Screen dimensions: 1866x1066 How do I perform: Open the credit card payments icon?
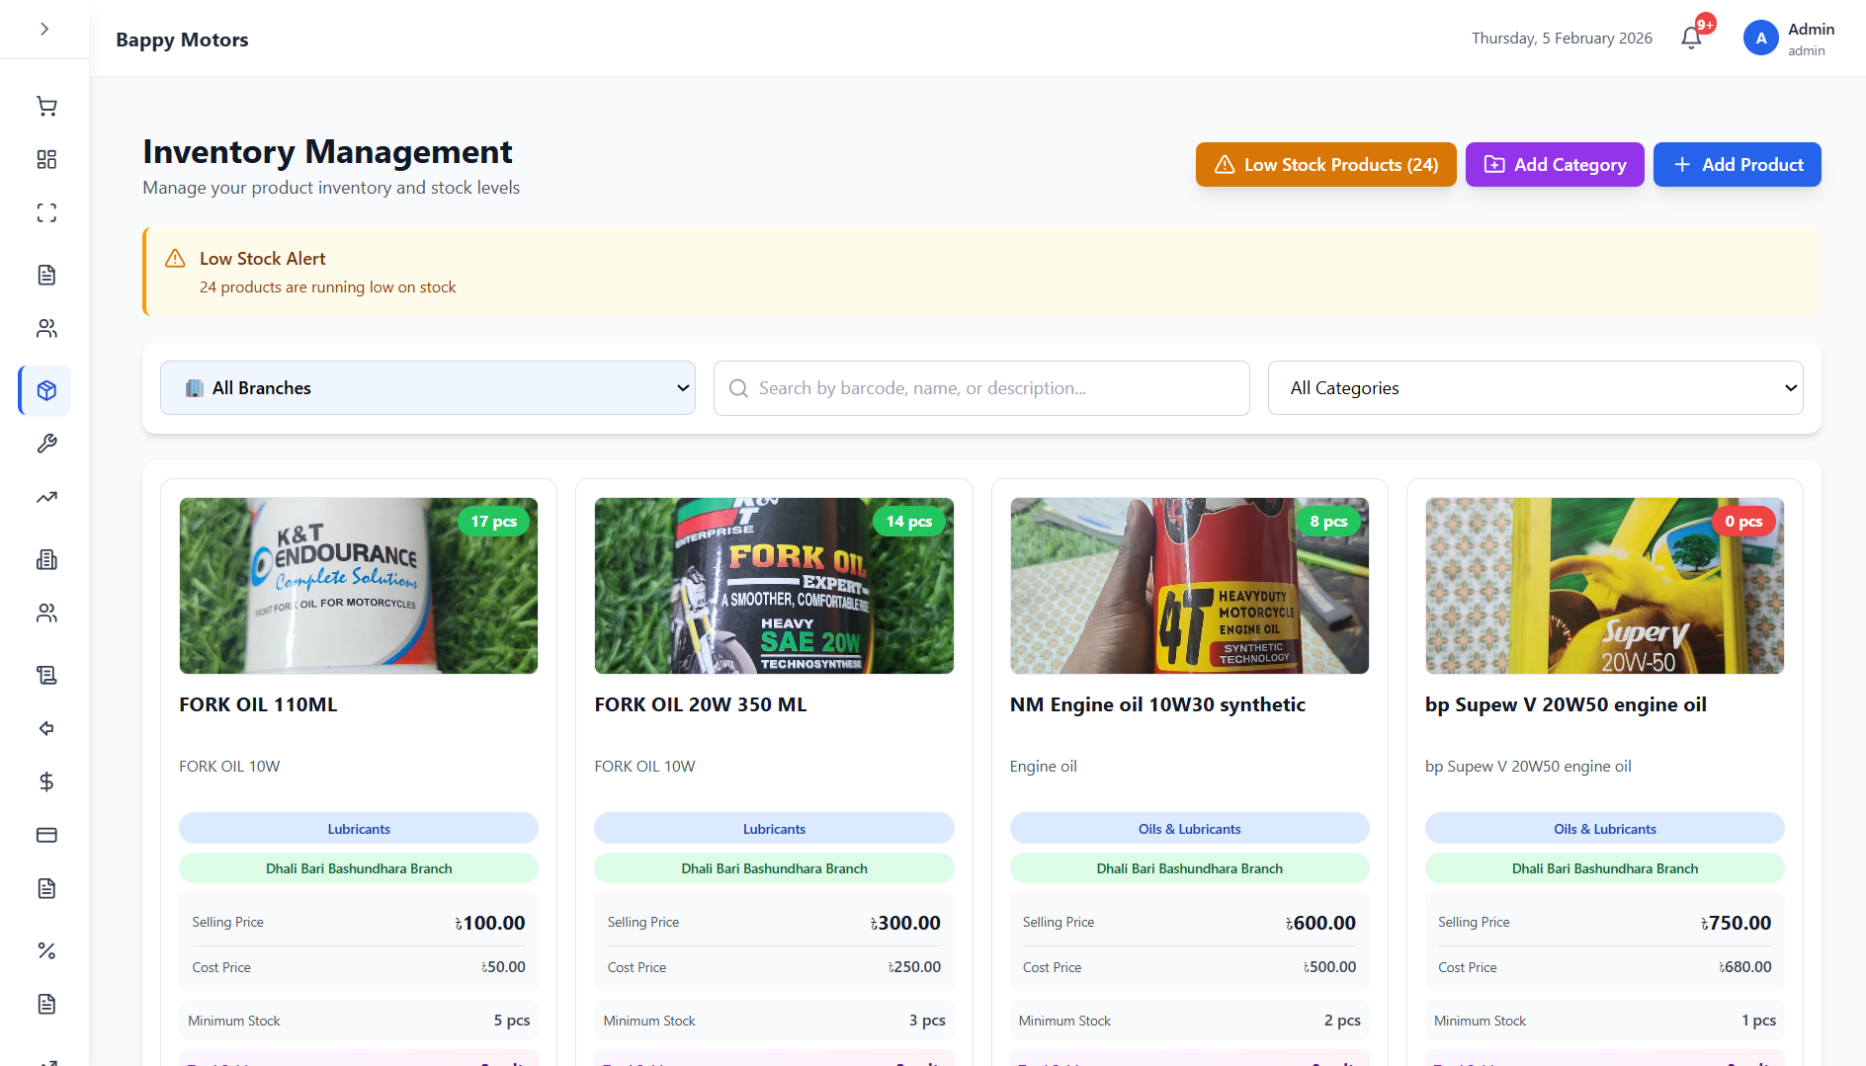pos(46,835)
